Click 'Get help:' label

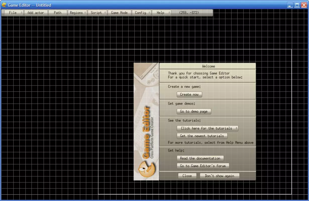(176, 150)
